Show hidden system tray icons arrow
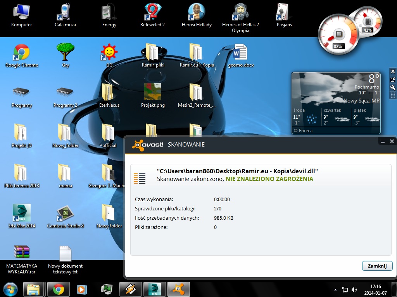397x297 pixels. [335, 290]
